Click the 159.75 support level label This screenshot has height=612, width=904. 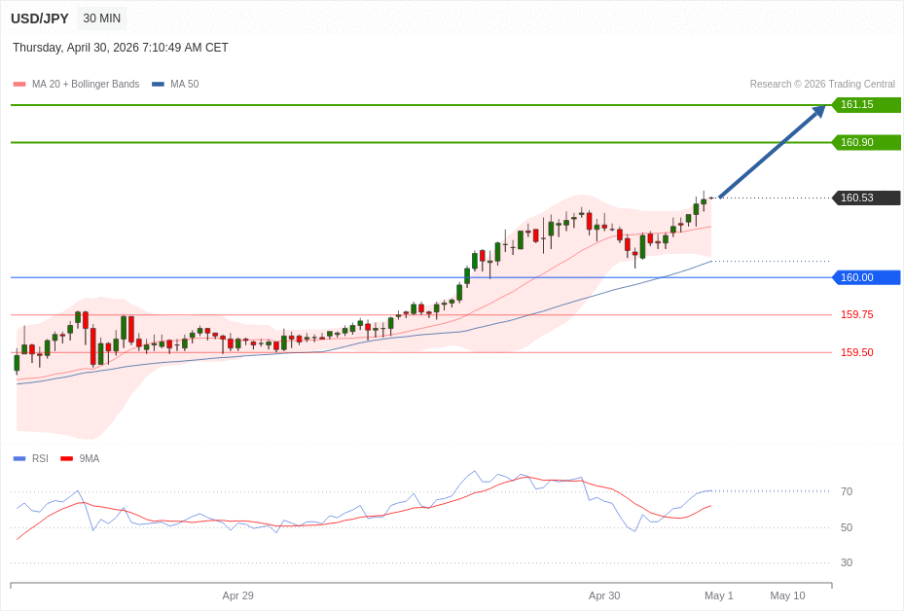click(854, 314)
